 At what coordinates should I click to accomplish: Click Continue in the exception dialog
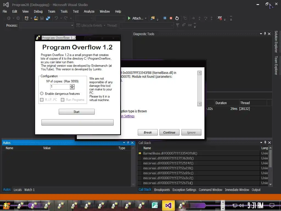169,132
